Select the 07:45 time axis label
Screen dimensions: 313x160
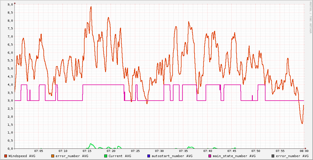tap(232, 151)
